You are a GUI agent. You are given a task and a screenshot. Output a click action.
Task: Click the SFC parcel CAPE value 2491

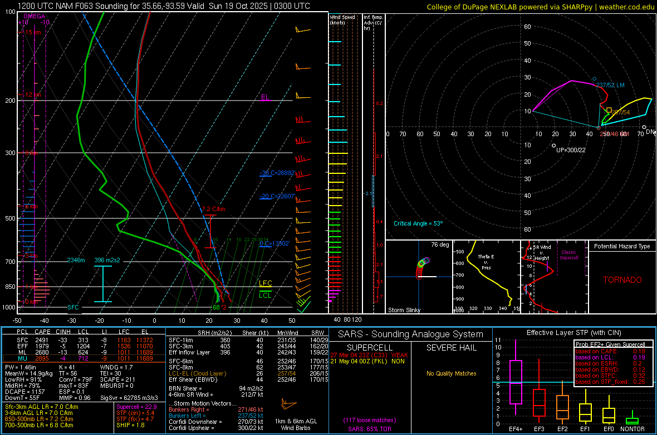pos(42,340)
